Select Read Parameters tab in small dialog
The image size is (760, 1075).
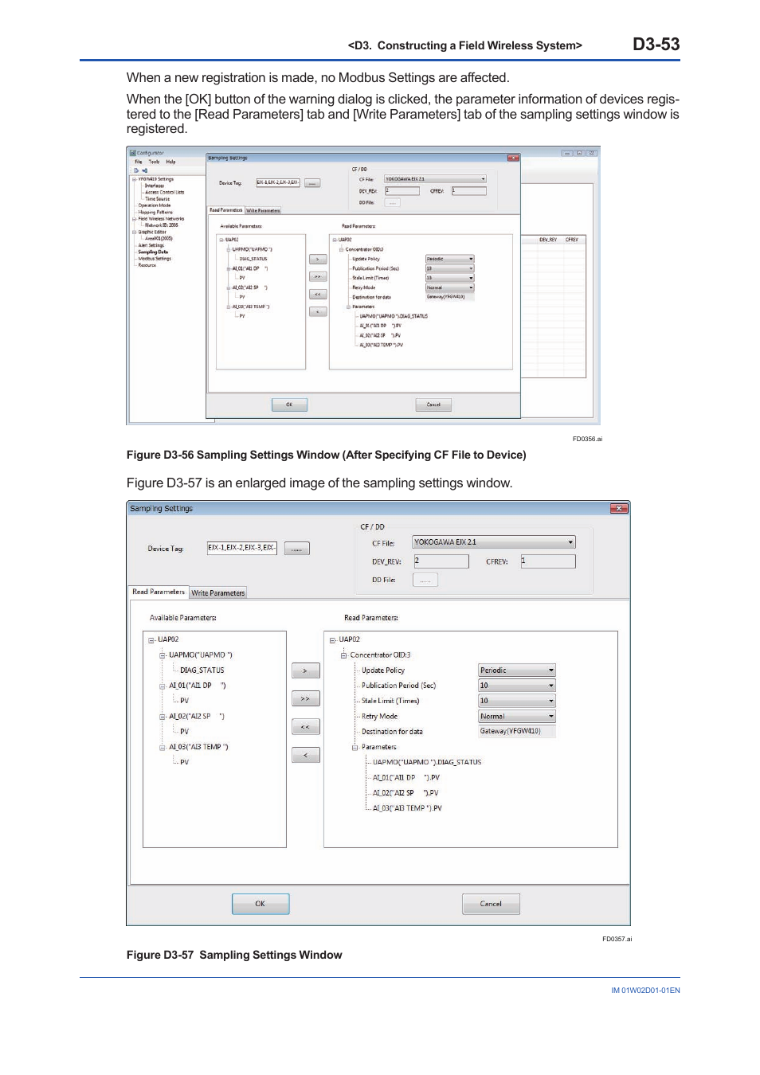tap(225, 210)
